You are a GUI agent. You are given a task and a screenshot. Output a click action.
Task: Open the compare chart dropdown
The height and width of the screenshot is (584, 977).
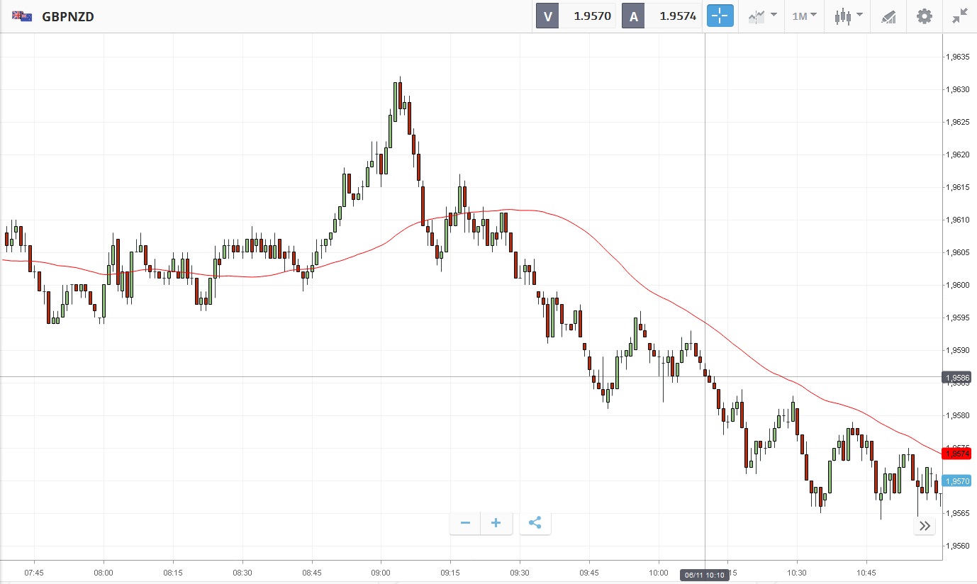pos(762,16)
